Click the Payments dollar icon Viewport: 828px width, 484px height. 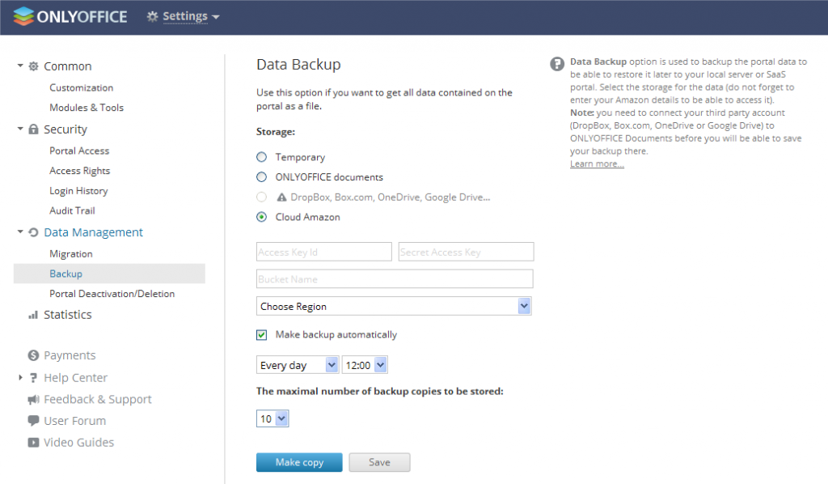(x=33, y=355)
